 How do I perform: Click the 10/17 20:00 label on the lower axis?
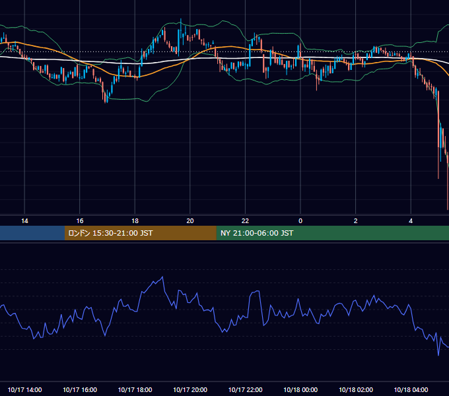pos(190,389)
